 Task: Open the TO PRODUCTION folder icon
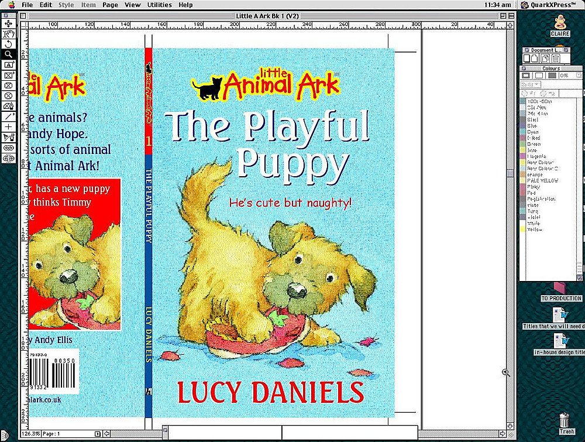560,288
